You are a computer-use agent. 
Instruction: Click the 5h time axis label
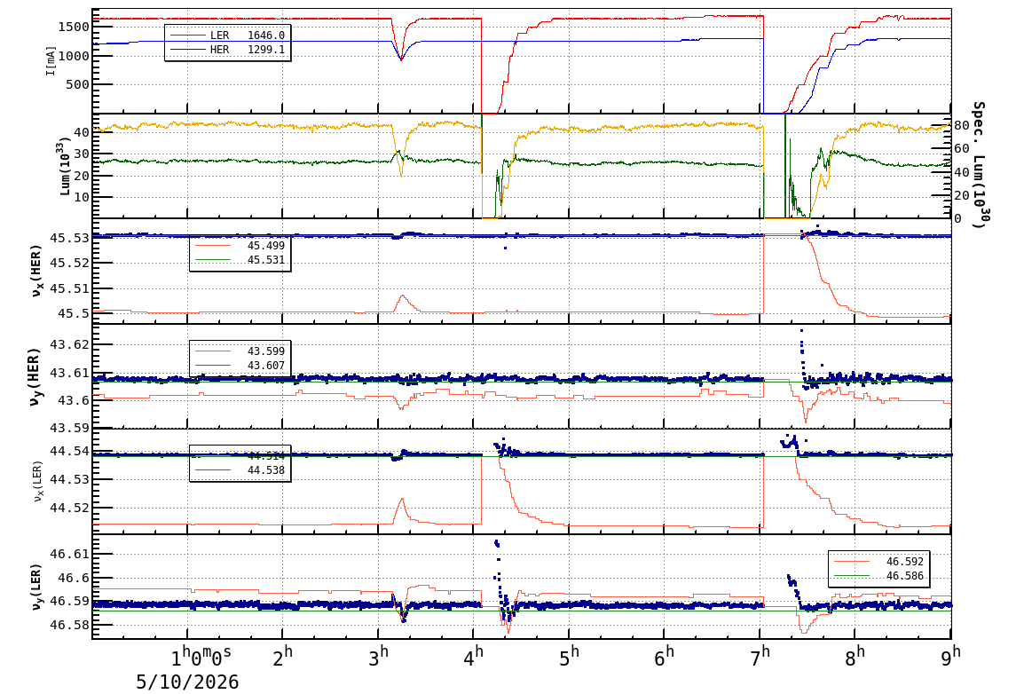(x=569, y=656)
